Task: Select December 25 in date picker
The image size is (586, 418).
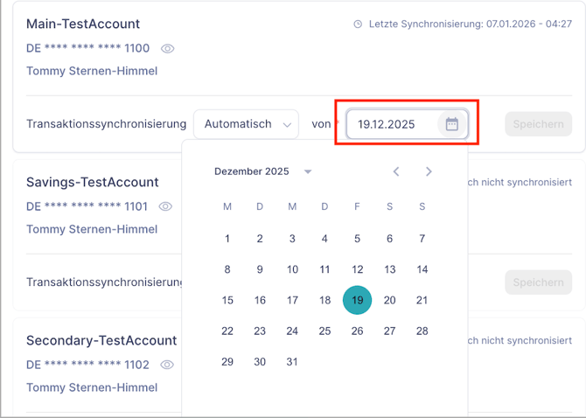Action: (324, 331)
